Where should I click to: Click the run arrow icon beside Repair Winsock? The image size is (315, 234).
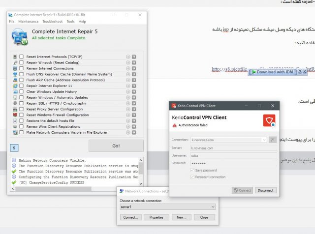pyautogui.click(x=134, y=63)
